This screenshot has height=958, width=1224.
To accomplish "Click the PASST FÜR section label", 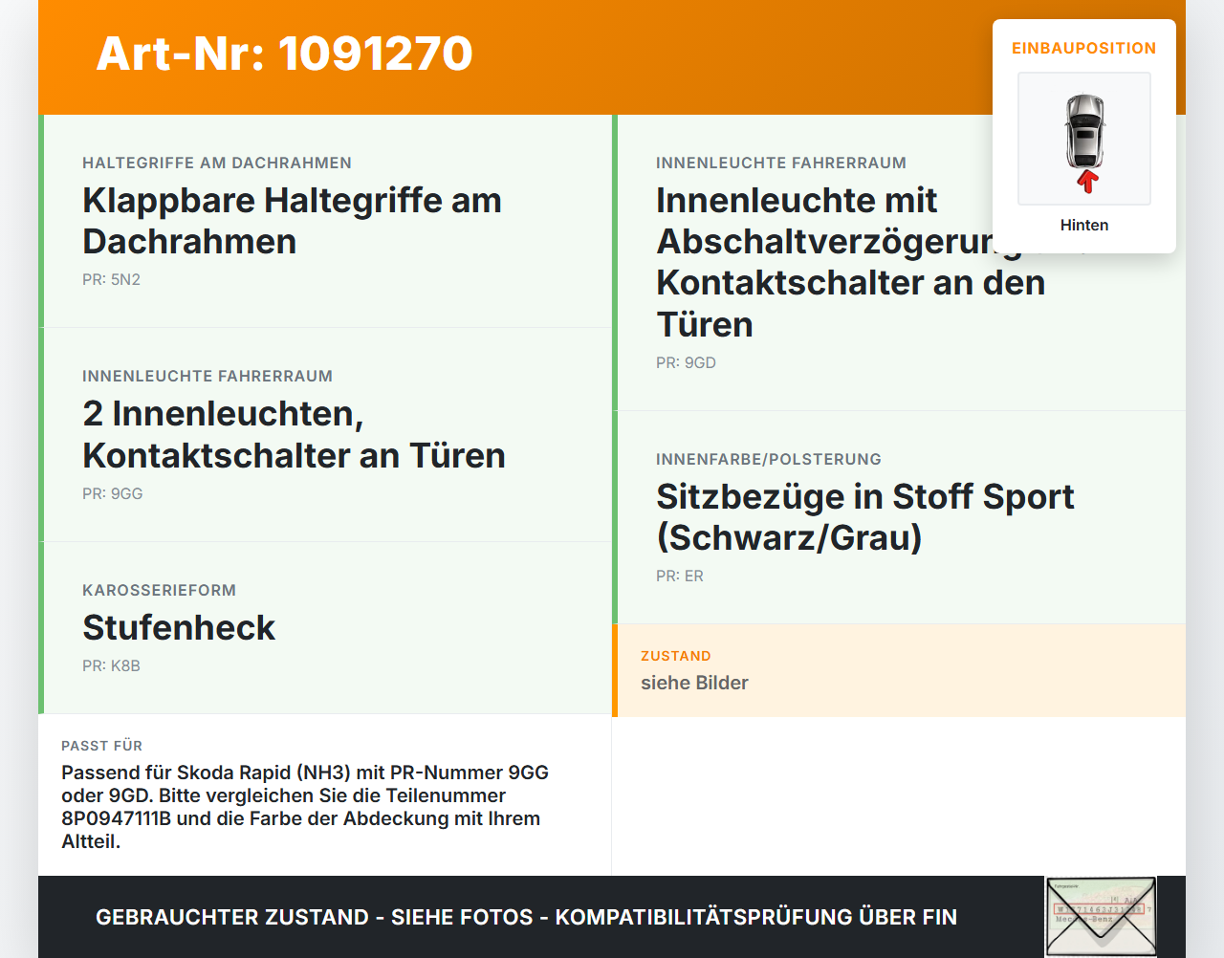I will point(101,746).
